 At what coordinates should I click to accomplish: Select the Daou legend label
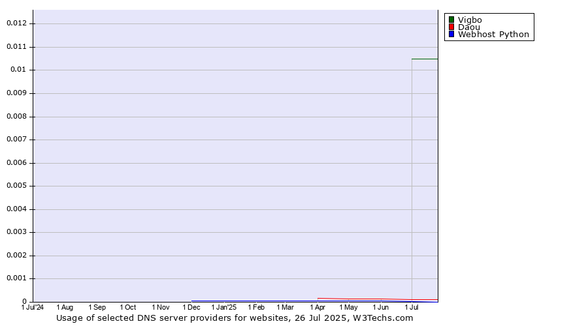click(x=468, y=27)
